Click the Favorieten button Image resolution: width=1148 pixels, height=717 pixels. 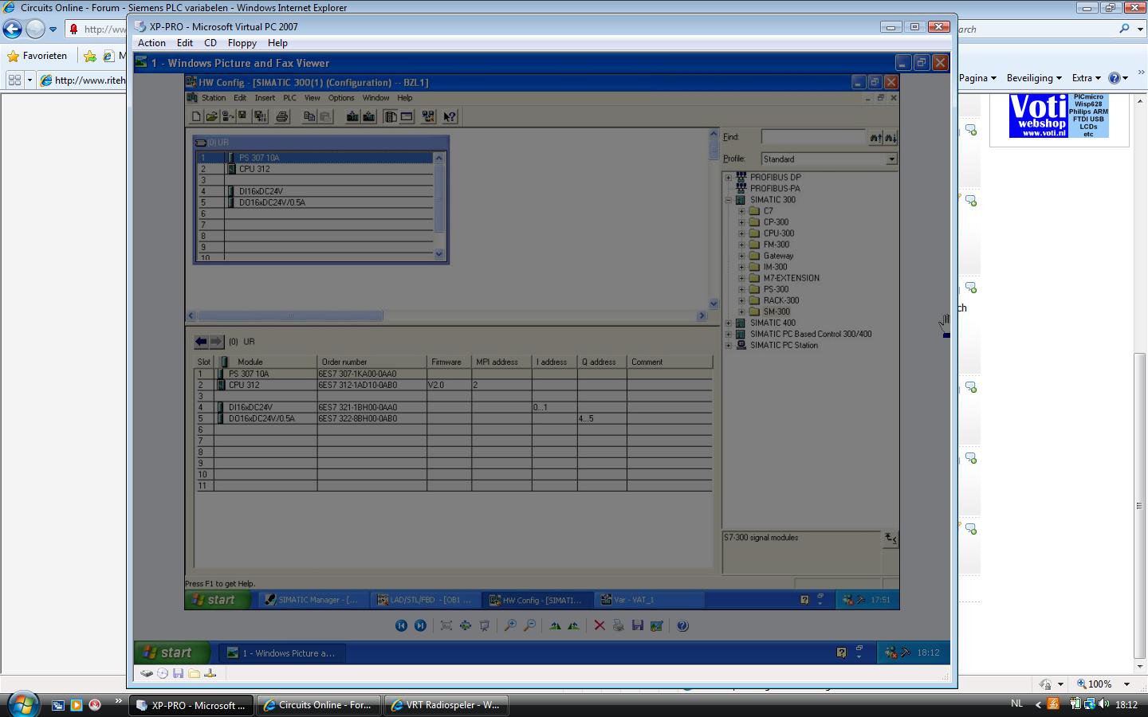tap(37, 56)
